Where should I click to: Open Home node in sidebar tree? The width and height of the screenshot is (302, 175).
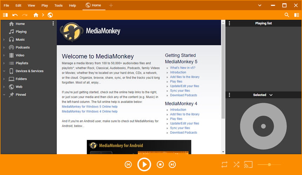(x=17, y=24)
